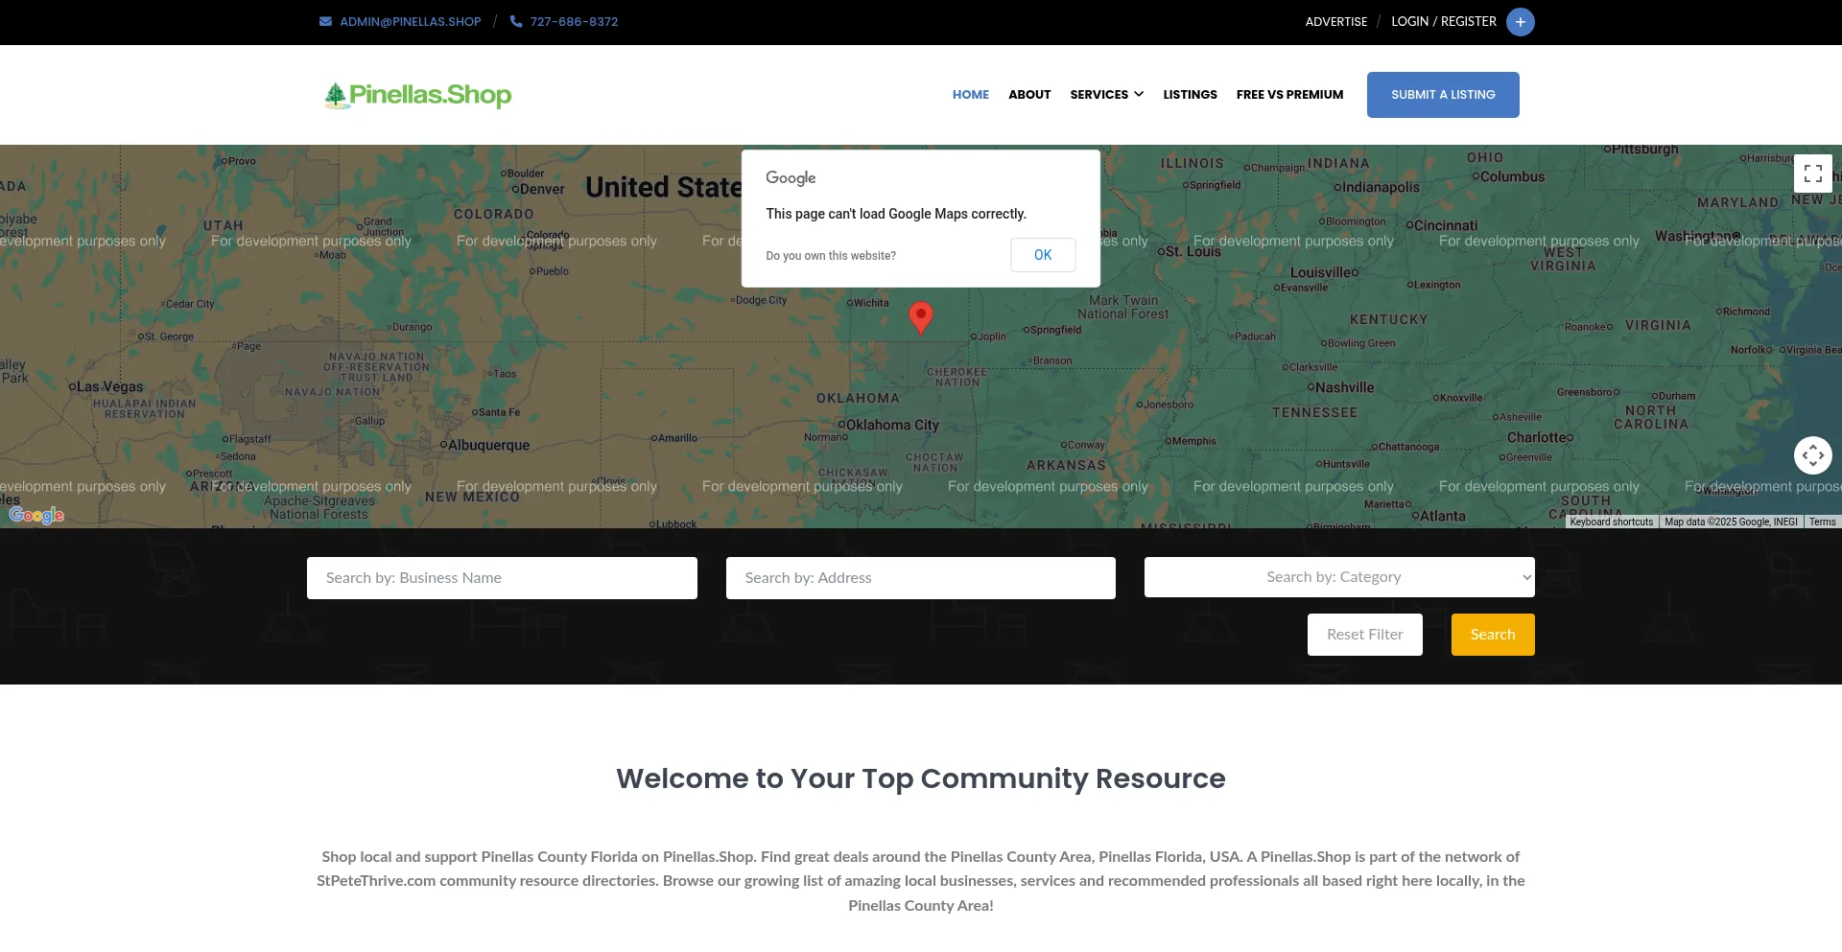The height and width of the screenshot is (952, 1842).
Task: Open the Listings page
Action: (x=1190, y=95)
